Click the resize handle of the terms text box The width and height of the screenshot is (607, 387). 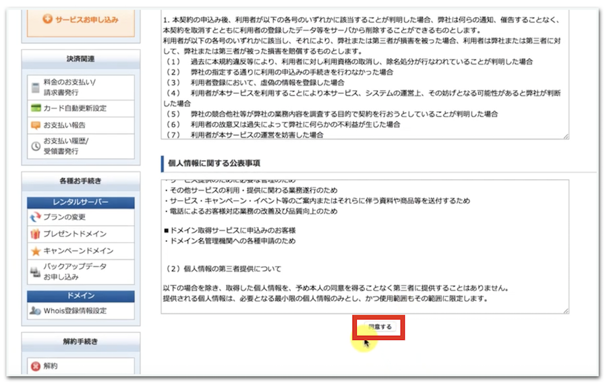pyautogui.click(x=565, y=136)
